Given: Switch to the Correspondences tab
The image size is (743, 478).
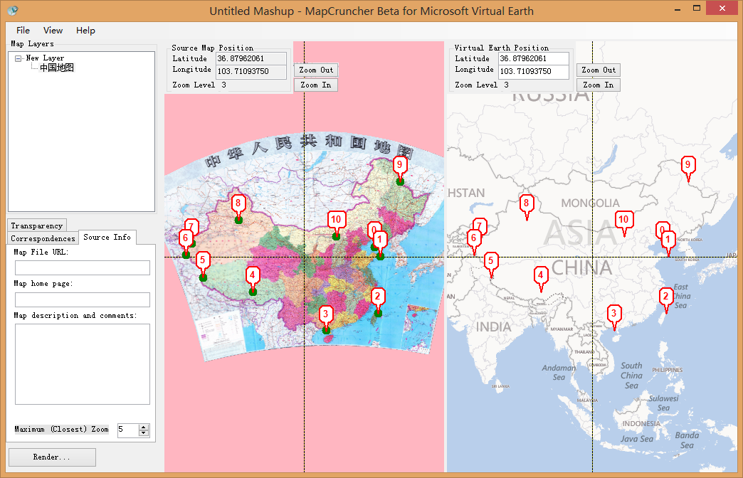Looking at the screenshot, I should 43,238.
